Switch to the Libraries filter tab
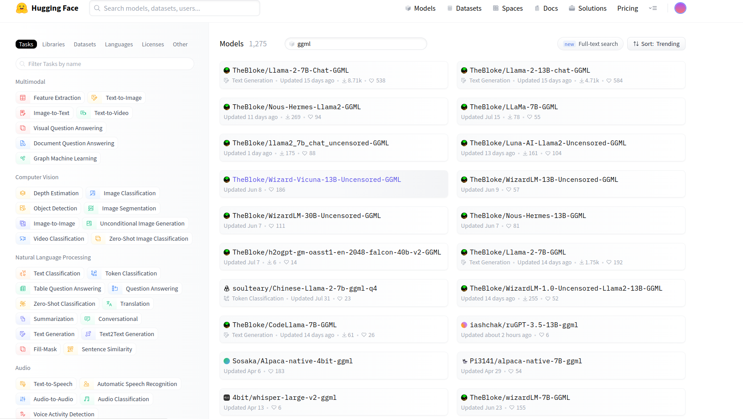This screenshot has height=419, width=743. pyautogui.click(x=53, y=44)
